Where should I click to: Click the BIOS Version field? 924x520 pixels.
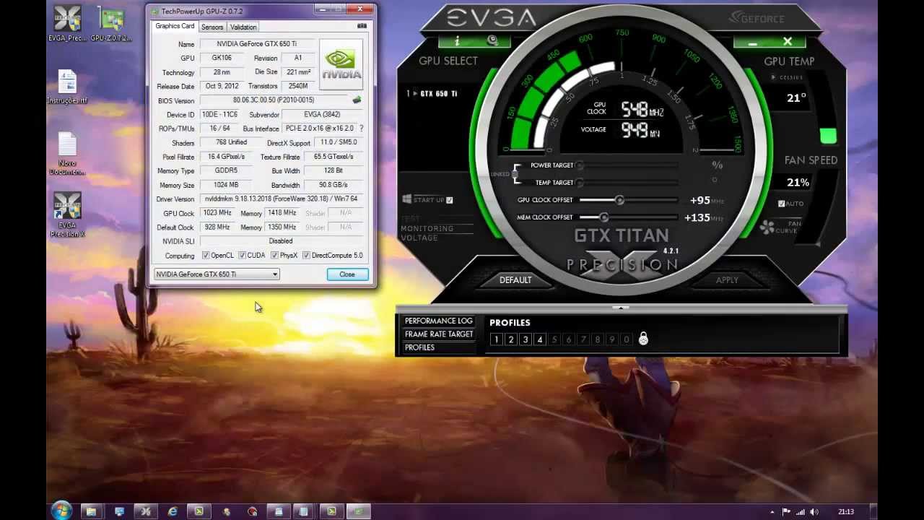point(274,100)
